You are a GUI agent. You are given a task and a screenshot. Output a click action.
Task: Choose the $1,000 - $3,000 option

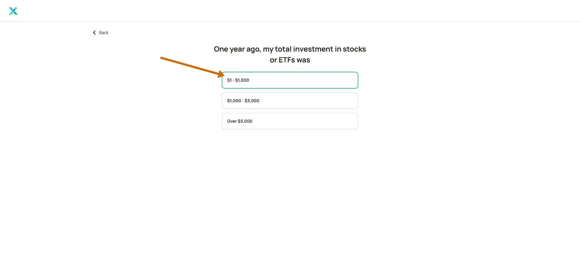(290, 101)
